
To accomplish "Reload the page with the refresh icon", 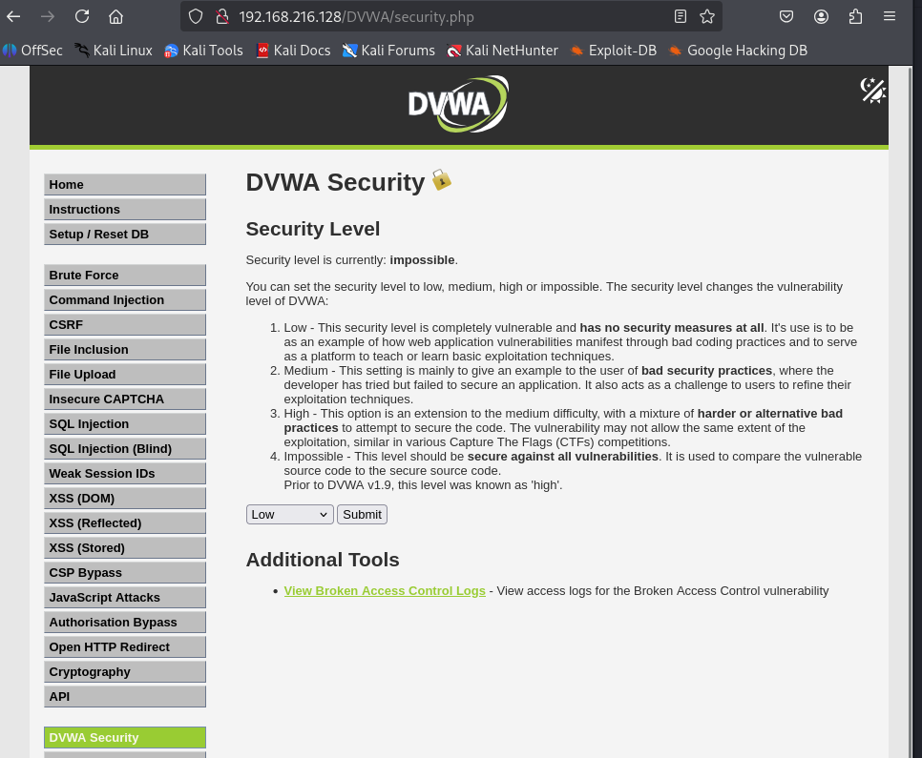I will 82,16.
